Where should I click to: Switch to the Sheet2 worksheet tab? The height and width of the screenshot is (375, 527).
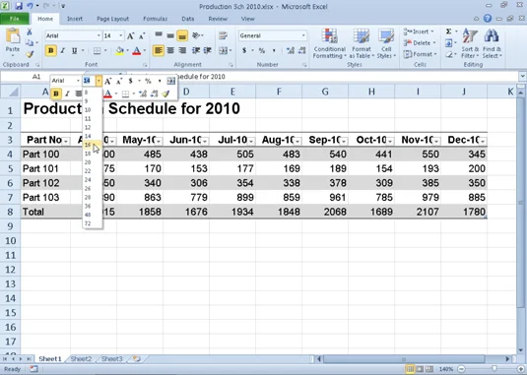pyautogui.click(x=81, y=359)
